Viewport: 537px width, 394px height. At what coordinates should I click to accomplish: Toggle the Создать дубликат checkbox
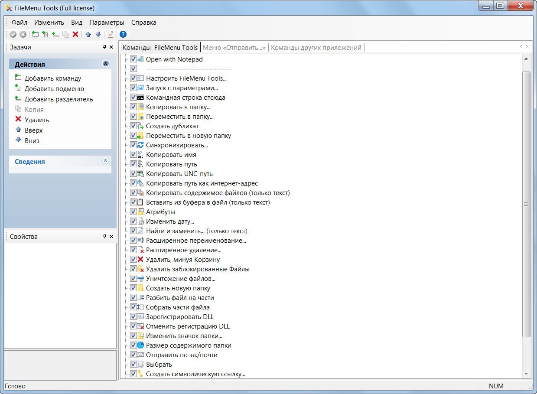coord(133,126)
